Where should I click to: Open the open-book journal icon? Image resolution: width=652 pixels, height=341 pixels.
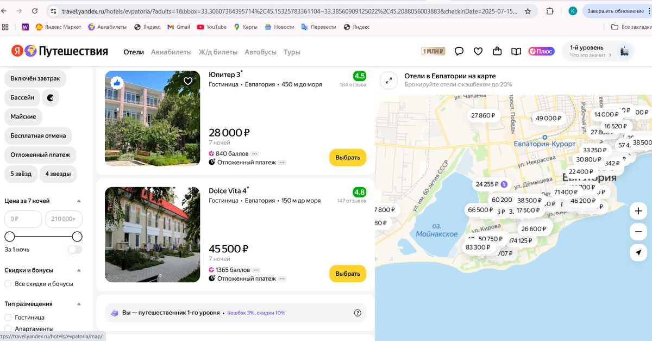click(516, 52)
